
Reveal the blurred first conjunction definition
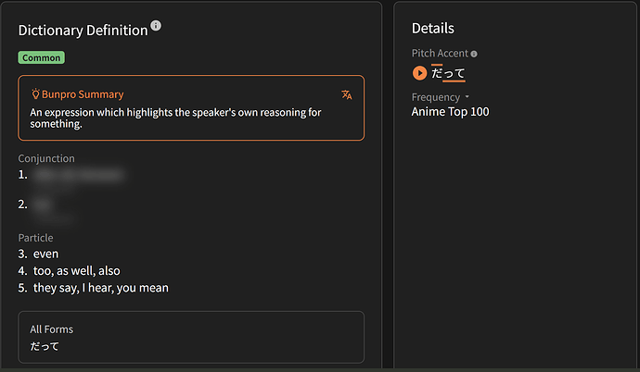78,174
